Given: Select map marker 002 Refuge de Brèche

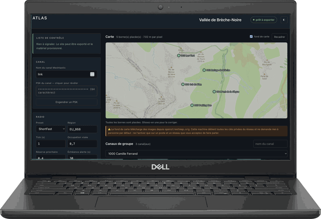Looking at the screenshot, I should click(x=204, y=70).
